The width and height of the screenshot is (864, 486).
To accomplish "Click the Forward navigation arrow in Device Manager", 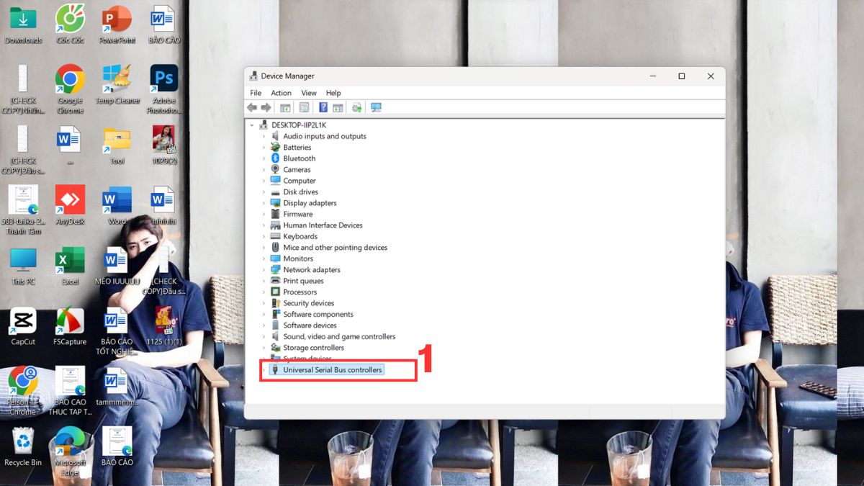I will click(266, 107).
